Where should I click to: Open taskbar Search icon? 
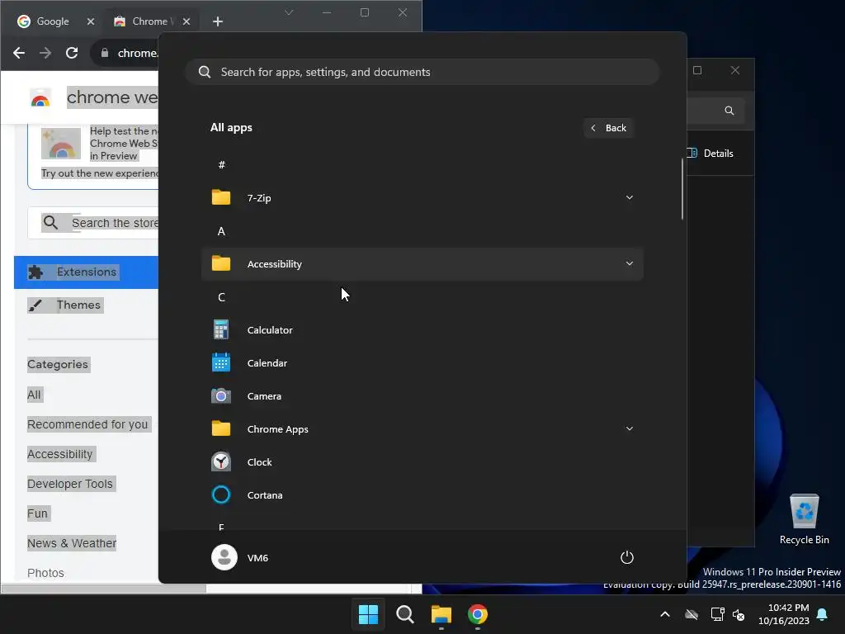point(404,614)
